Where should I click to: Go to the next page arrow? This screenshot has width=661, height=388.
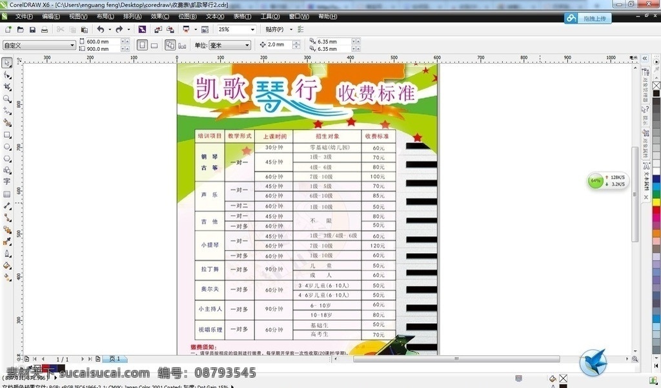(82, 359)
